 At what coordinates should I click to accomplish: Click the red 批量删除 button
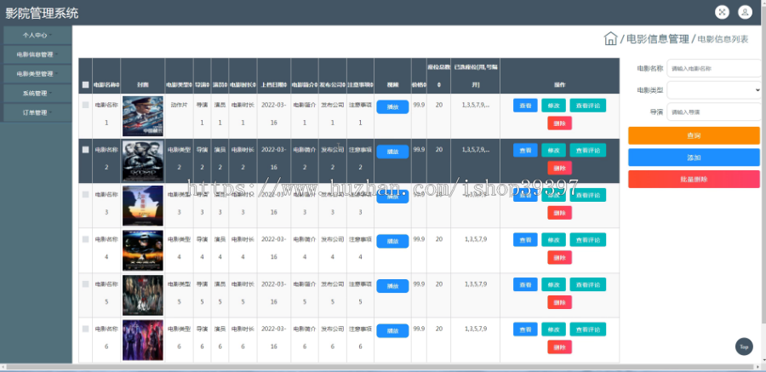(x=694, y=179)
